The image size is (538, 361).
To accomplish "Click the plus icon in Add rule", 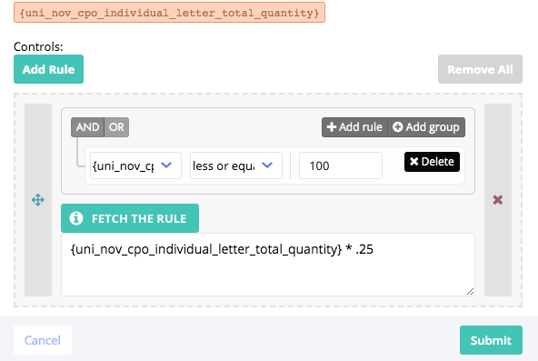I will (x=332, y=127).
